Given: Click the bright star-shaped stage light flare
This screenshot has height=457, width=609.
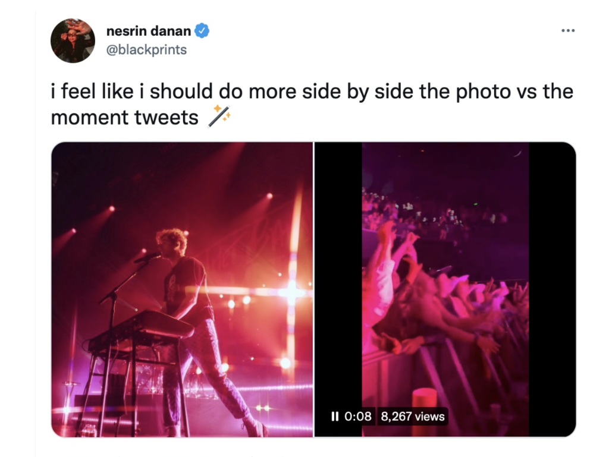Looking at the screenshot, I should coord(292,292).
